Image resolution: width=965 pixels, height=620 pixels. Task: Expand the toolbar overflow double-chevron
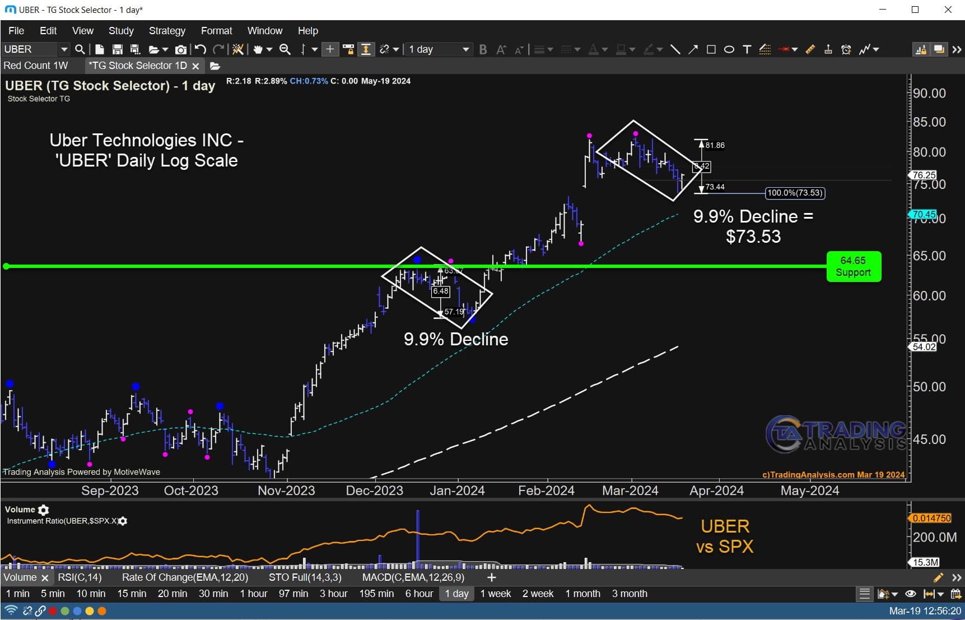957,49
